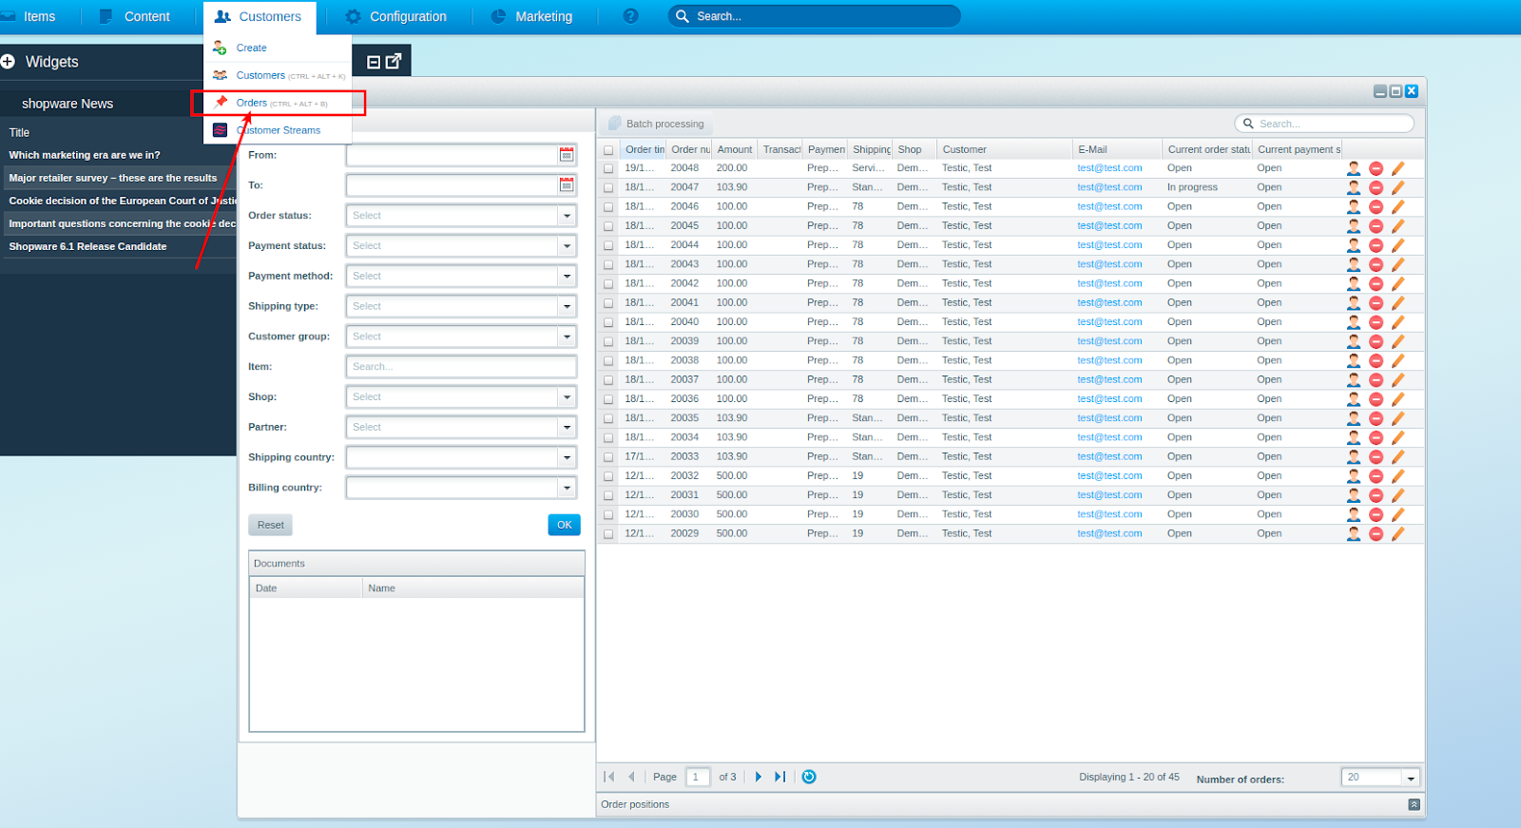Open news Shopware 6.1 Release Candidate

tap(87, 246)
